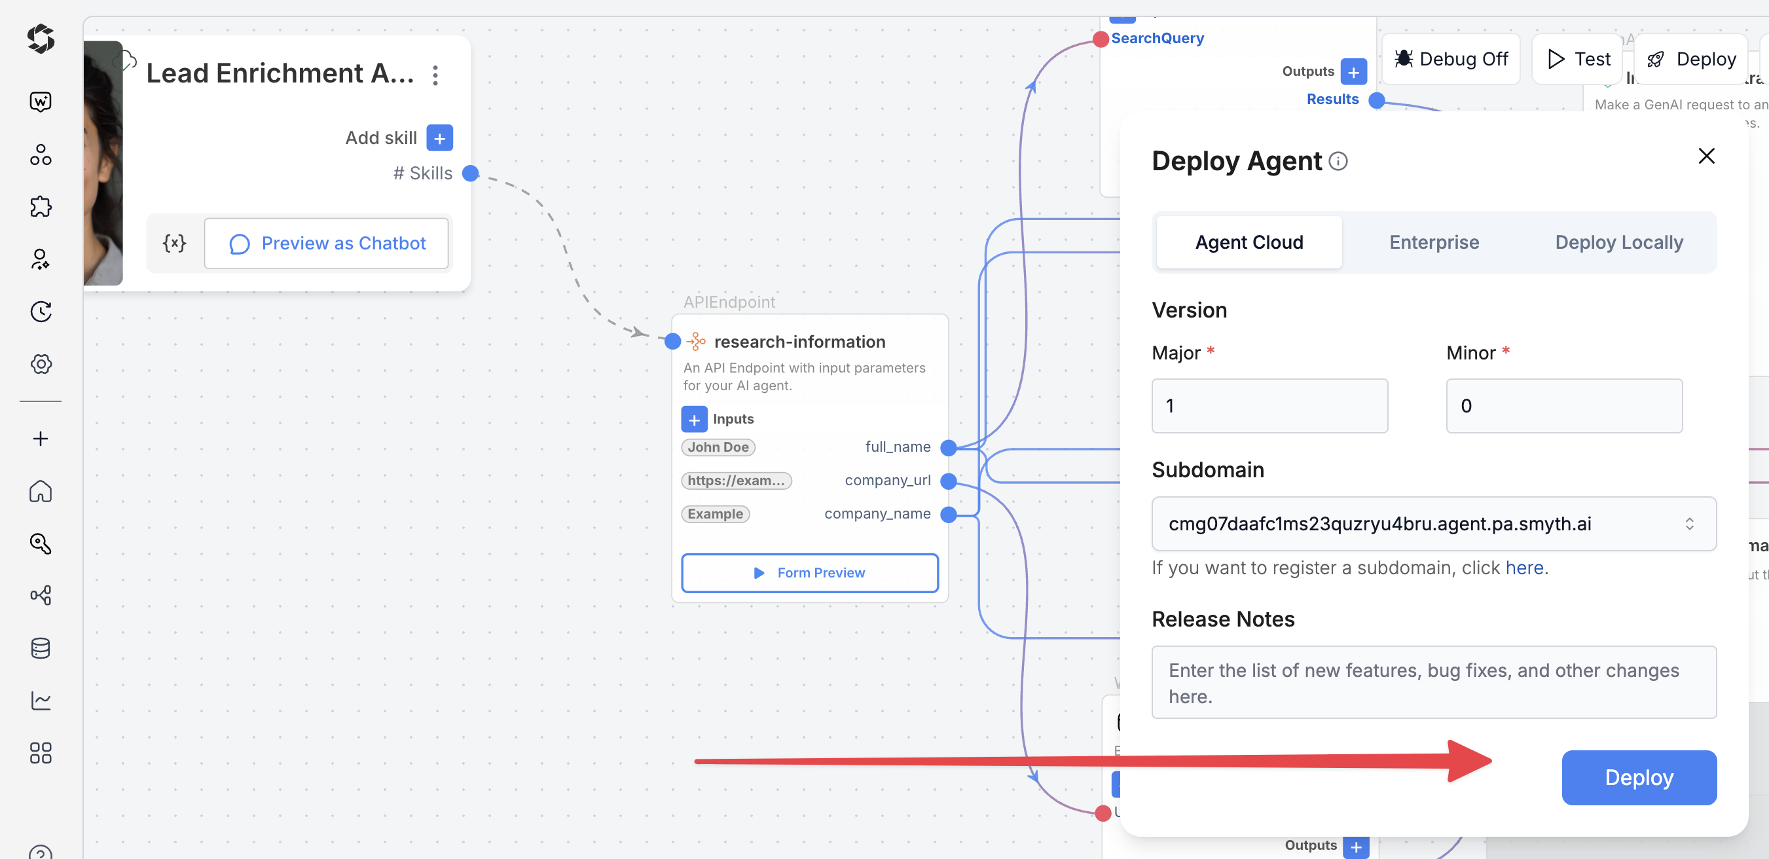The image size is (1769, 859).
Task: Open the settings gear in sidebar
Action: pos(41,364)
